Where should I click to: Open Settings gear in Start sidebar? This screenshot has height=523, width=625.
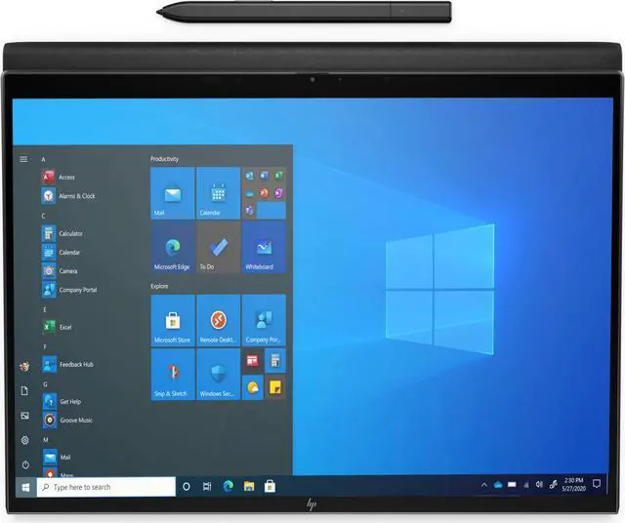click(24, 439)
